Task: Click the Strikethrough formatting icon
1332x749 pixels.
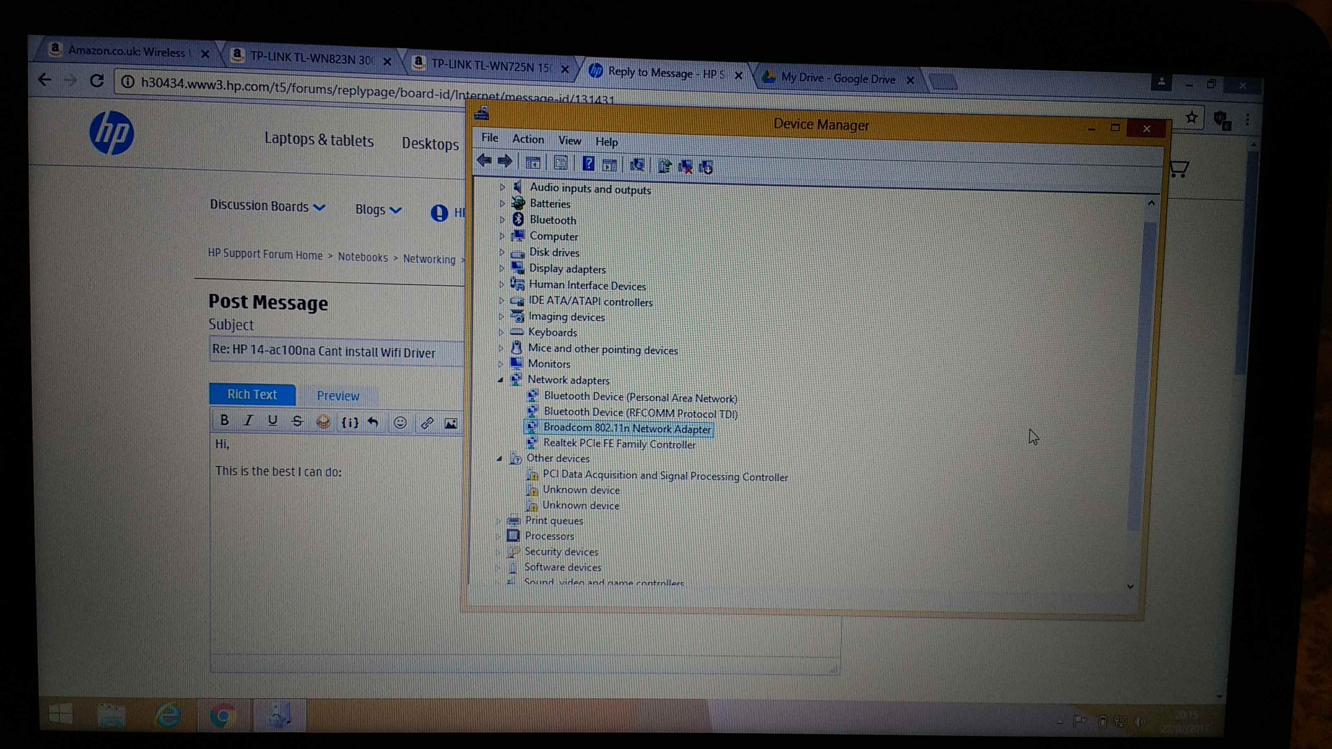Action: coord(297,422)
